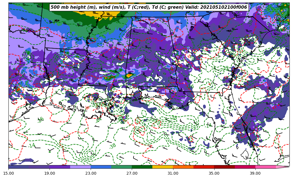Viewport: 292px width, 178px height.
Task: Select the medium green colorbar segment before 27.00
Action: point(121,167)
